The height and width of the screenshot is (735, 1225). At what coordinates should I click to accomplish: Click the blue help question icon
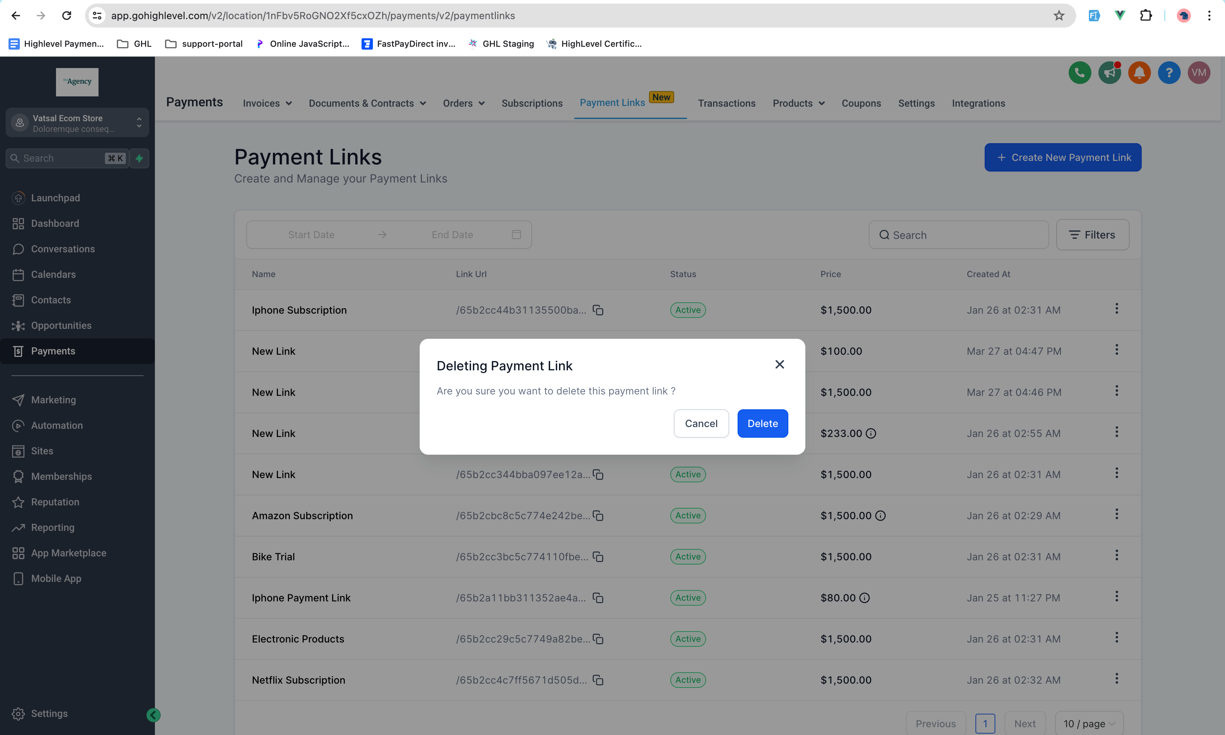click(1169, 73)
